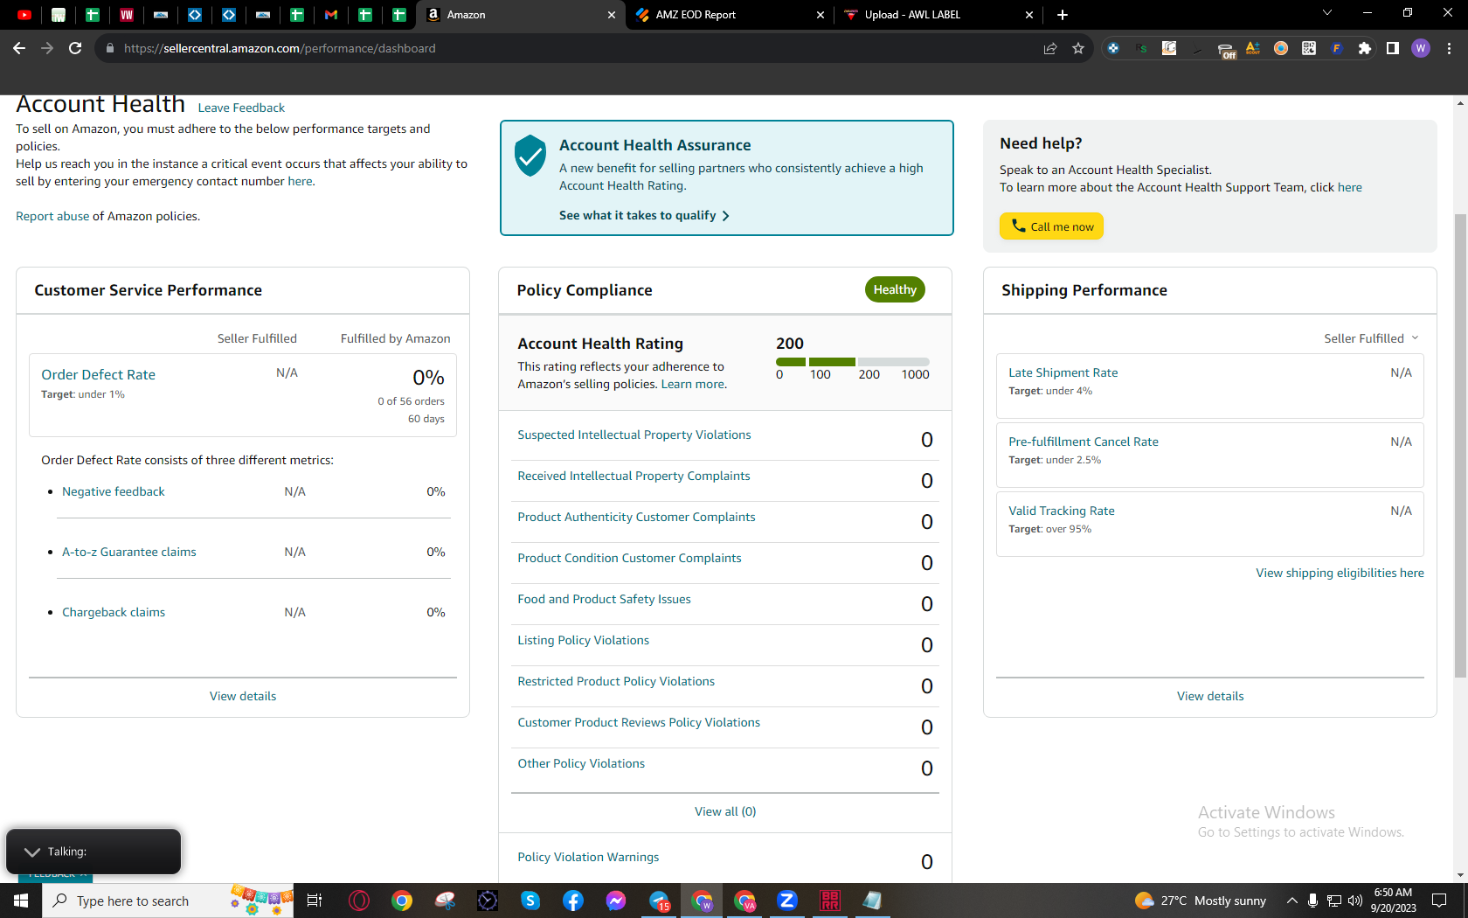The width and height of the screenshot is (1468, 918).
Task: Click the Call me now button
Action: click(1051, 226)
